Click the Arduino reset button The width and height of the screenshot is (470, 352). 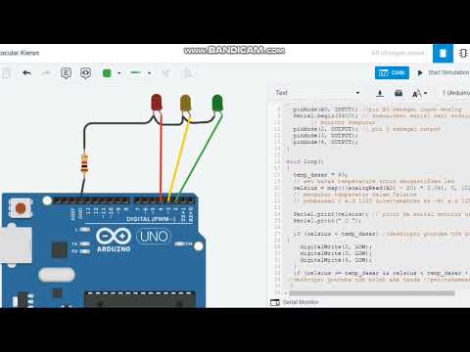21,208
